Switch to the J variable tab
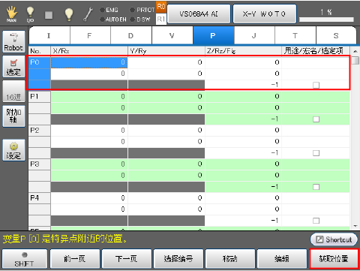Screen dimensions: 360x271 [254, 35]
